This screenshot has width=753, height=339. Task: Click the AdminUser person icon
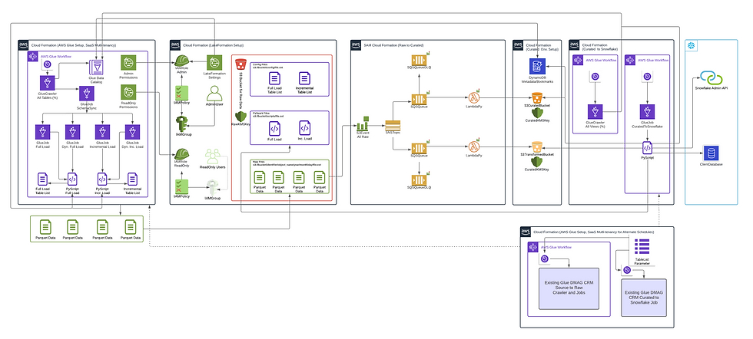[x=214, y=93]
